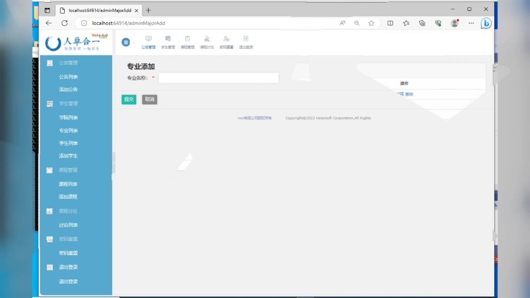Focus the 专业名称 input field

coord(219,78)
